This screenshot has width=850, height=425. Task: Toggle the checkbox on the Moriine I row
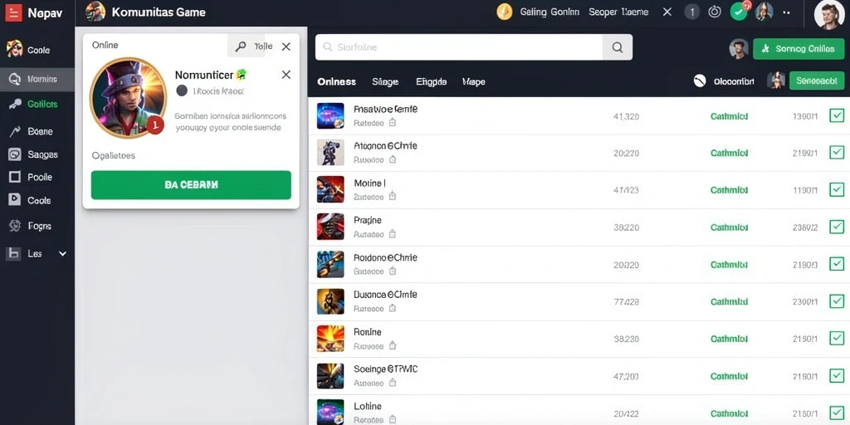pyautogui.click(x=837, y=190)
